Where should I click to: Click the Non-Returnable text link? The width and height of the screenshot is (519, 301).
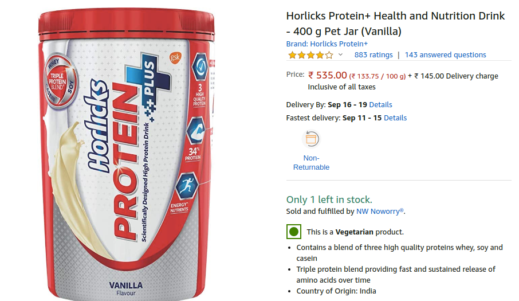pyautogui.click(x=311, y=163)
